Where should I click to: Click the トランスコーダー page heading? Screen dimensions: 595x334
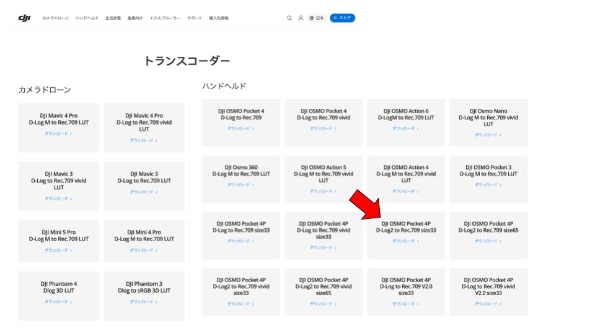tap(187, 61)
